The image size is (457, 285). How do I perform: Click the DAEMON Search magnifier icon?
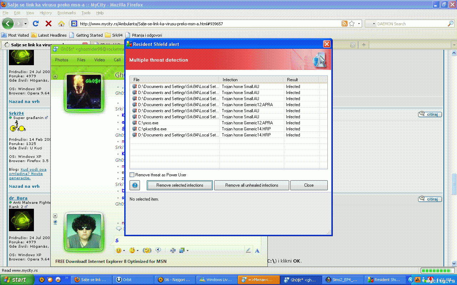point(450,24)
